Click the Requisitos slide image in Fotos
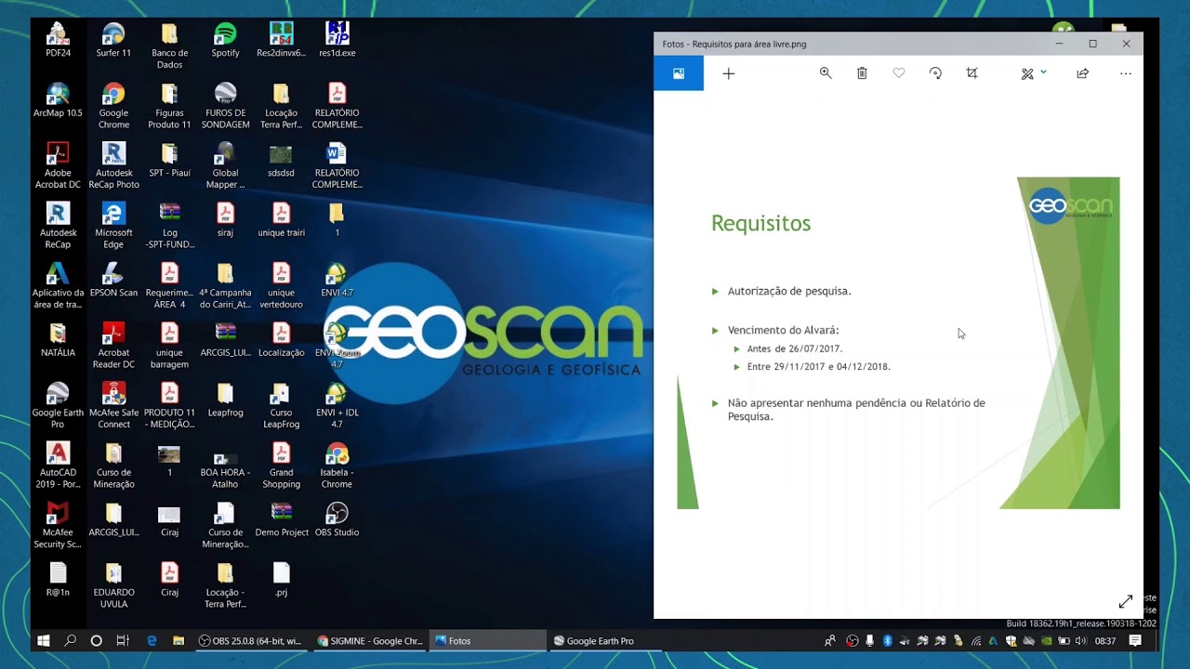This screenshot has height=669, width=1190. pyautogui.click(x=898, y=343)
